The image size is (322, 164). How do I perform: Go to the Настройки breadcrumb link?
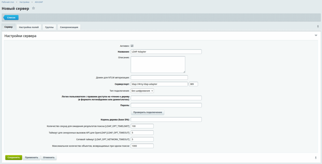coord(24,2)
